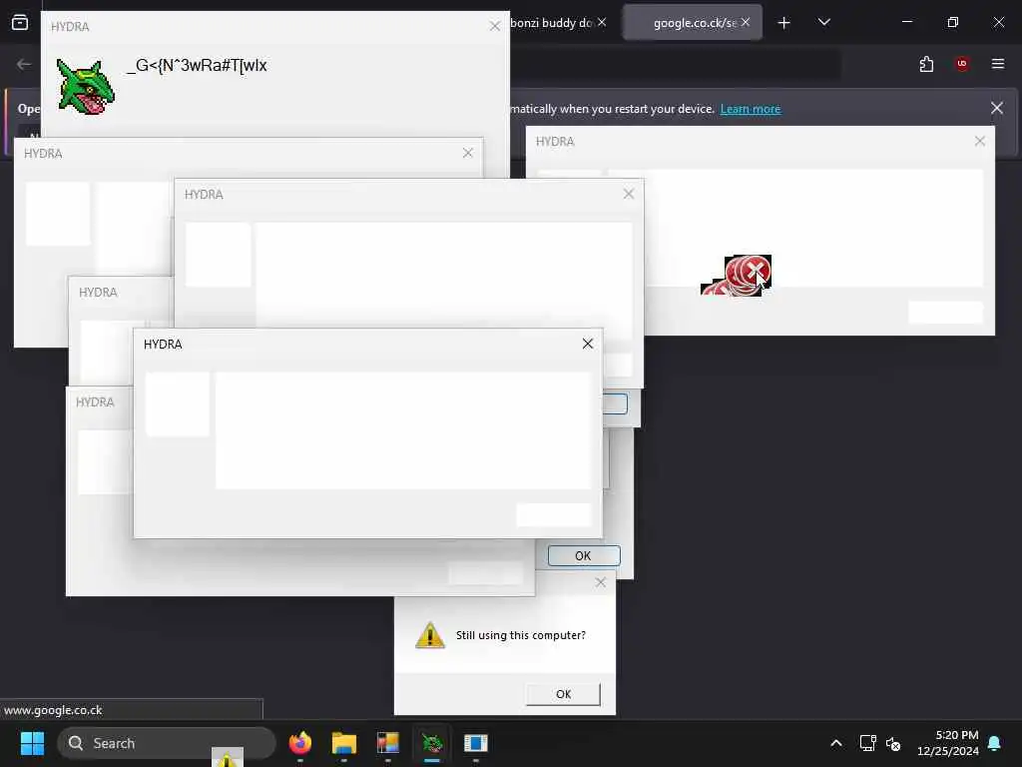Click the HYDRA dragon app in taskbar
The height and width of the screenshot is (767, 1022).
(x=431, y=743)
